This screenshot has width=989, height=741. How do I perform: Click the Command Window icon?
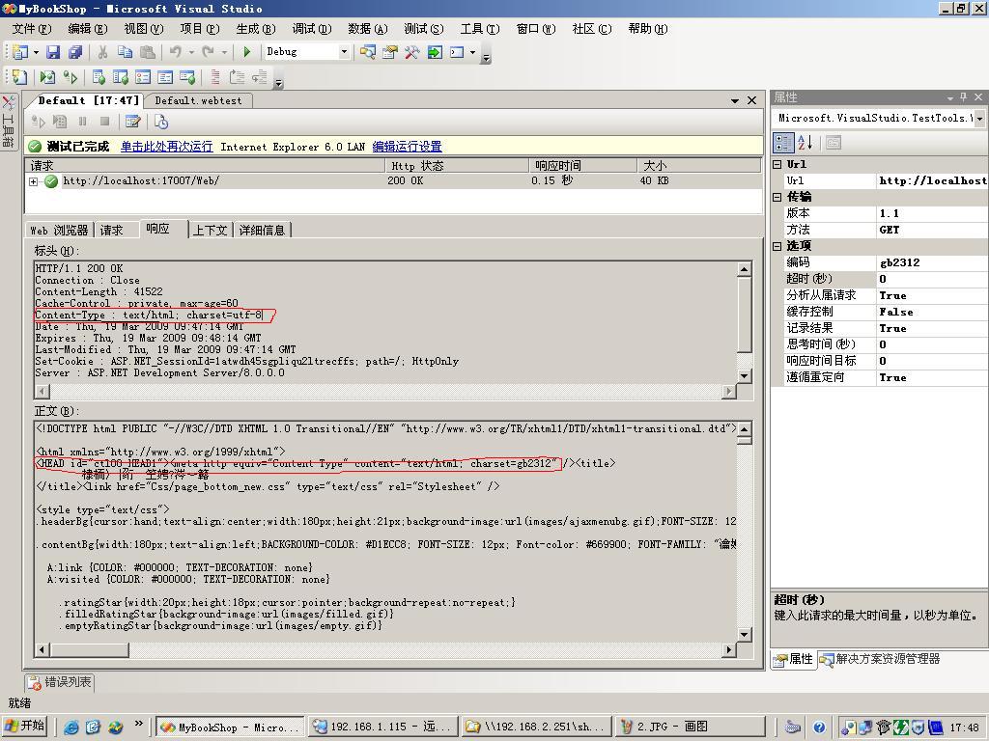pyautogui.click(x=457, y=52)
